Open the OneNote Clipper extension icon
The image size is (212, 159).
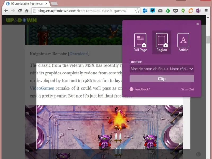tap(198, 11)
